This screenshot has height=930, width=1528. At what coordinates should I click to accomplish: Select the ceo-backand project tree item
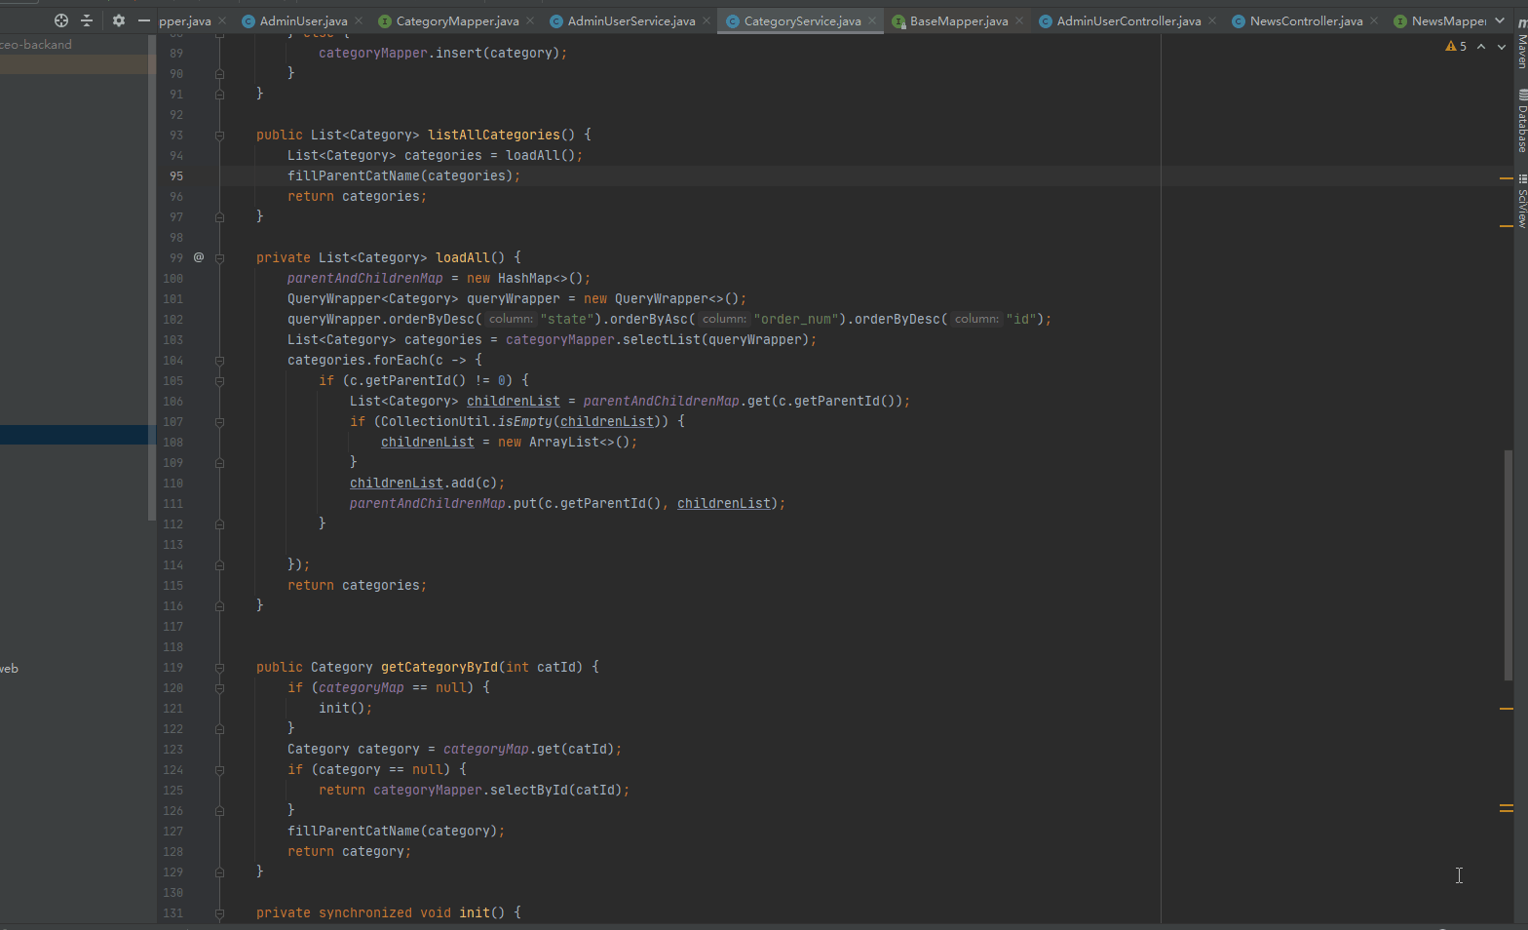click(36, 45)
